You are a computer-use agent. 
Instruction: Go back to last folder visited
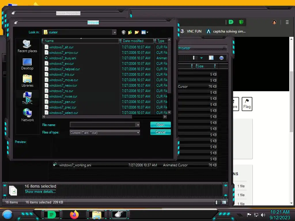[x=123, y=32]
